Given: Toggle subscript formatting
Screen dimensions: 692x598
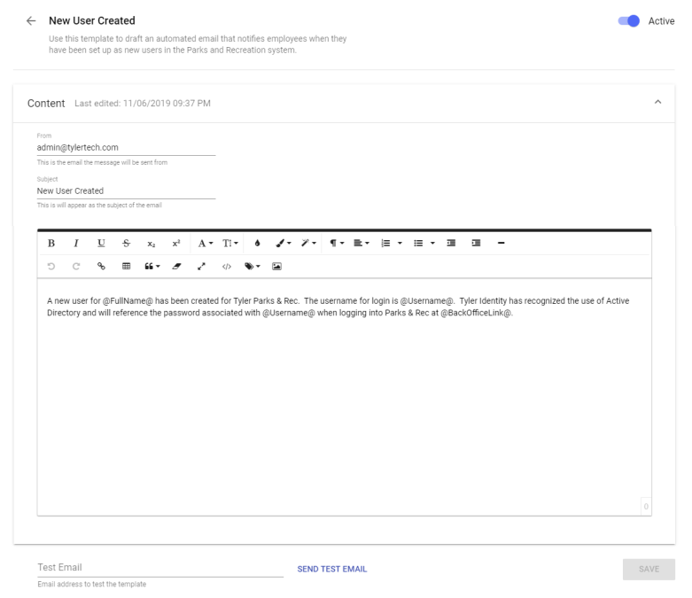Looking at the screenshot, I should (x=151, y=243).
